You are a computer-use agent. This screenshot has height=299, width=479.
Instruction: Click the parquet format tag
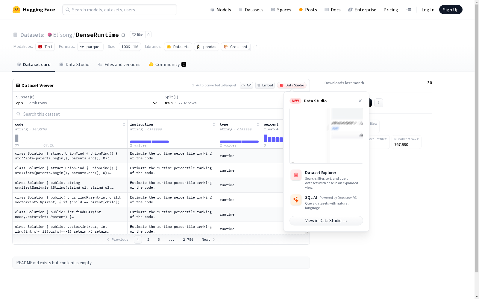(x=90, y=47)
